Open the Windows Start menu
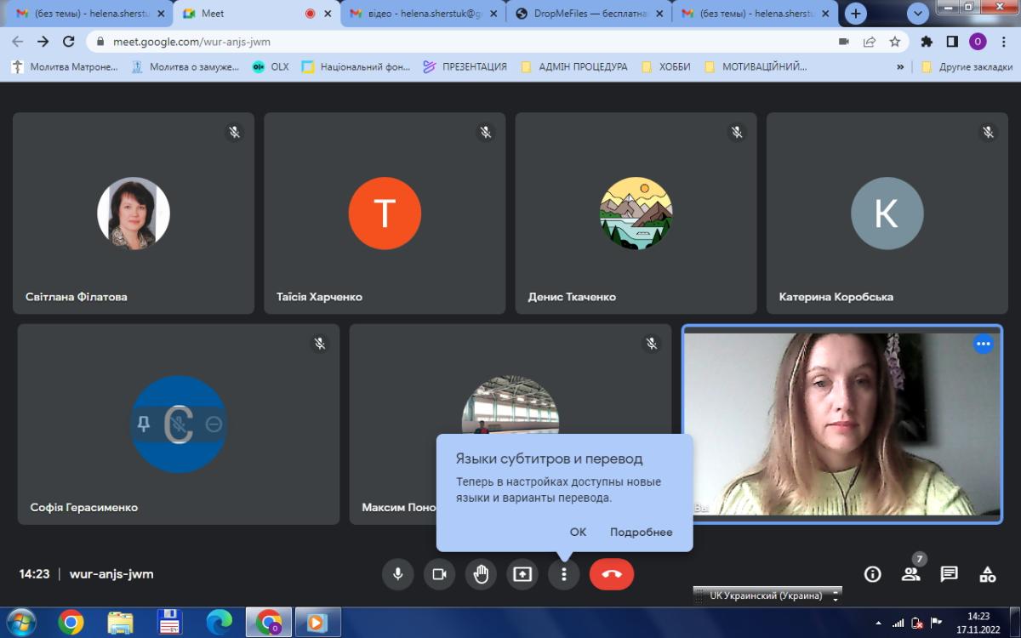The width and height of the screenshot is (1021, 638). tap(20, 622)
